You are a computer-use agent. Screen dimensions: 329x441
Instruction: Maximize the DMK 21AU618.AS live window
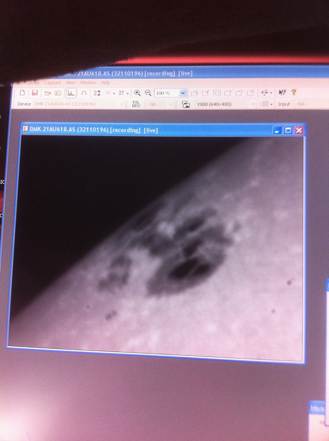point(288,130)
